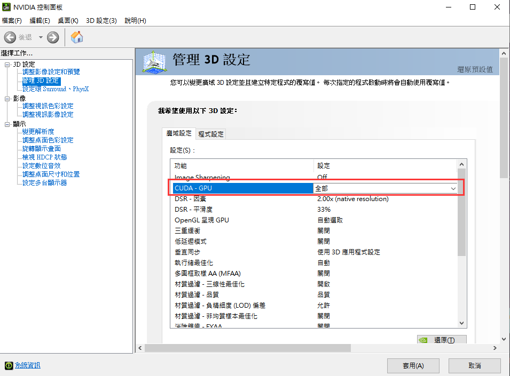Click right panel vertical scroll up arrow
Screen dimensions: 510x376
[x=504, y=53]
